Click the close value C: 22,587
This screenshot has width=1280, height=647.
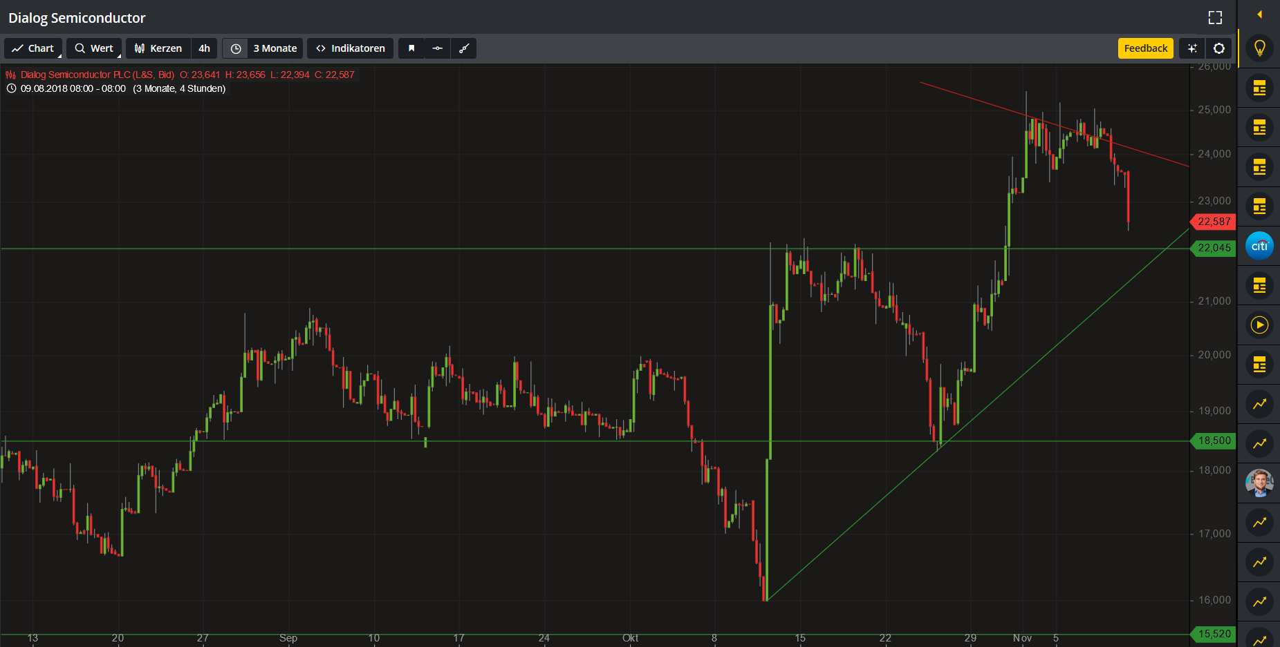[335, 75]
